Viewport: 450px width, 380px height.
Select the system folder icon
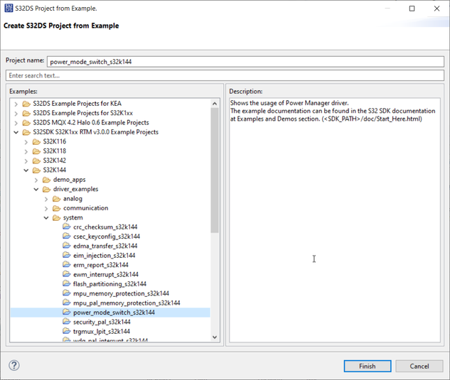pos(57,217)
